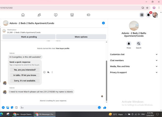Expand Privacy & support section
The width and height of the screenshot is (162, 117).
[x=134, y=73]
